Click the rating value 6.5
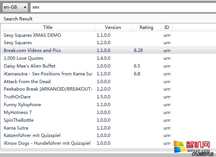216x157 pixels. [x=137, y=66]
